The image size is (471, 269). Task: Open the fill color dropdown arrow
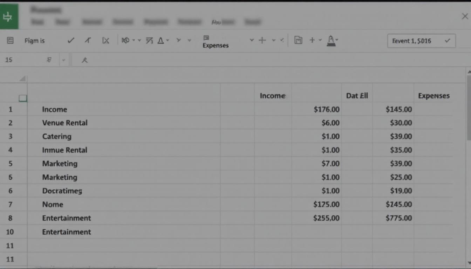coord(337,40)
